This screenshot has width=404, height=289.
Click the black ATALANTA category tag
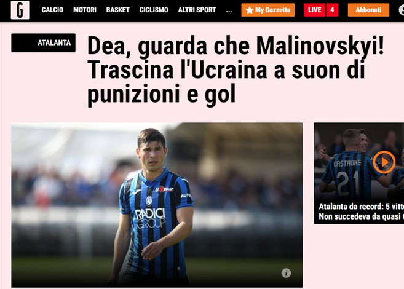coord(43,43)
